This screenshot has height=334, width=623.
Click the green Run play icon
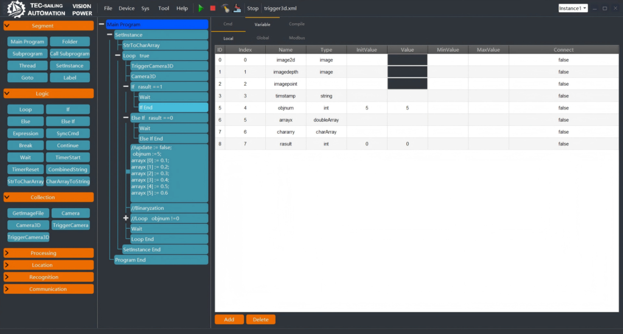201,9
